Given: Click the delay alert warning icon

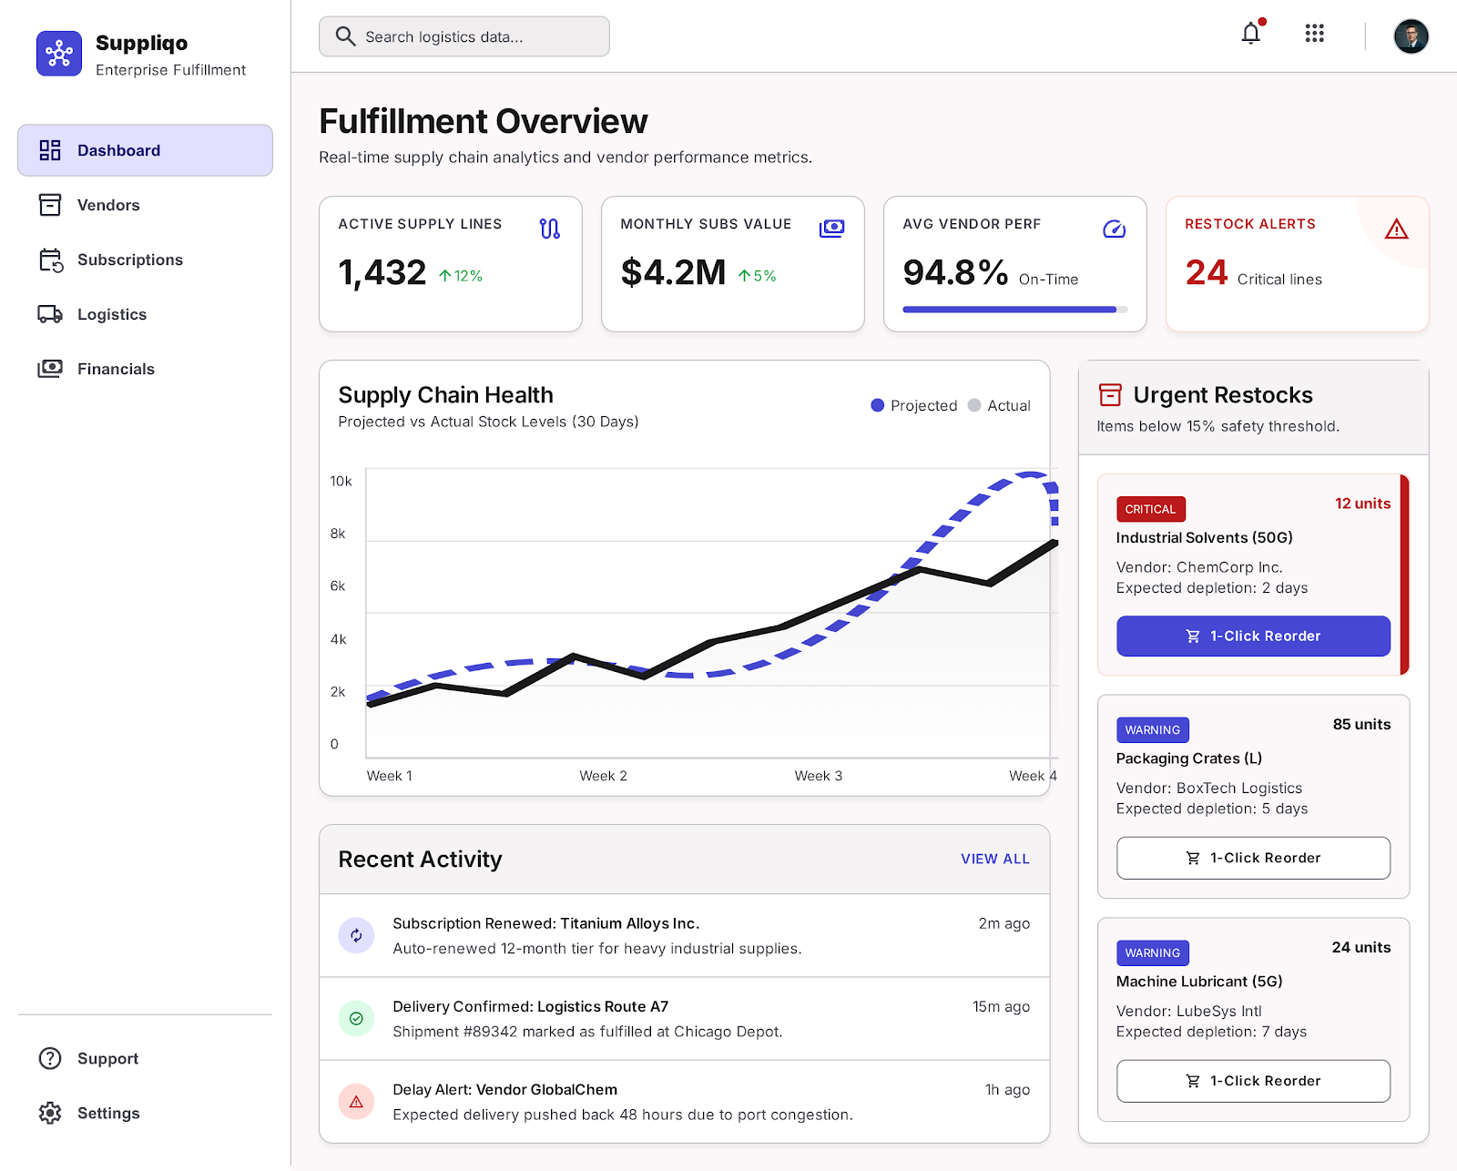Looking at the screenshot, I should (356, 1102).
